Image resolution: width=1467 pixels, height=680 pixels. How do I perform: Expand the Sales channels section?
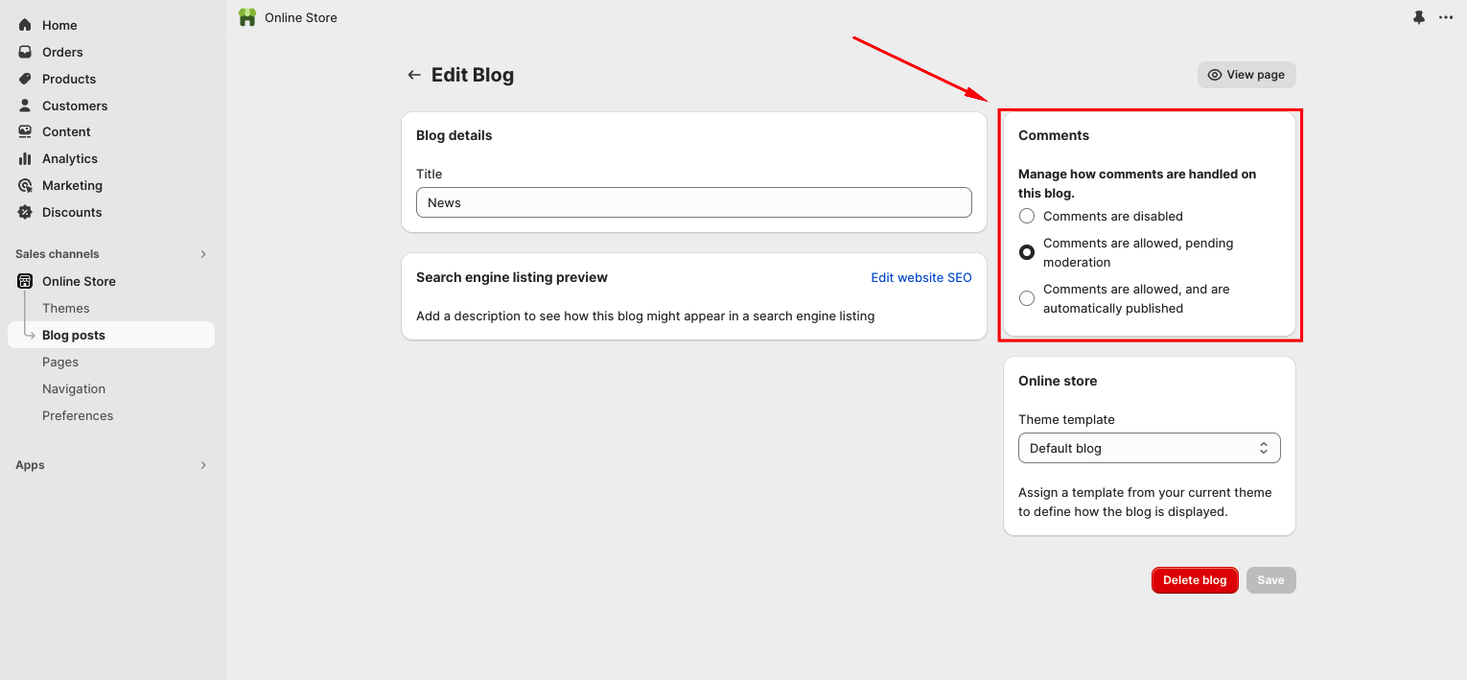click(x=202, y=253)
